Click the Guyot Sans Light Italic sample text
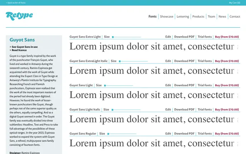Viewport: 246px width, 154px height. (x=155, y=119)
